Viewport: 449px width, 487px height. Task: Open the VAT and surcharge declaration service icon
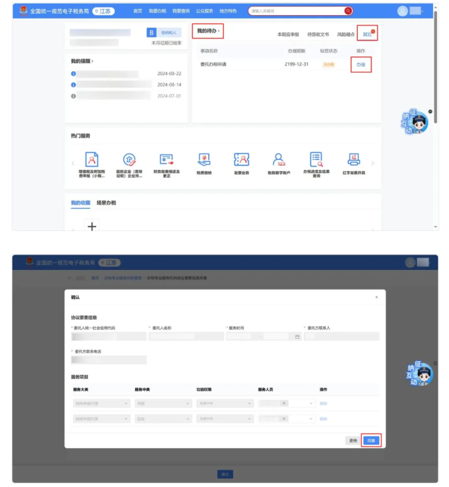click(x=92, y=160)
